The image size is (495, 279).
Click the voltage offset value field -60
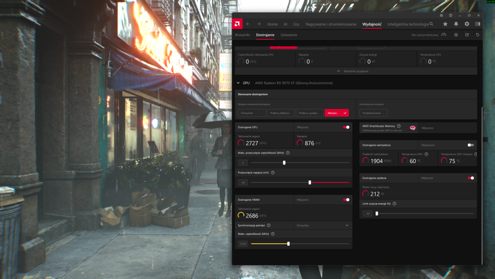tap(243, 182)
